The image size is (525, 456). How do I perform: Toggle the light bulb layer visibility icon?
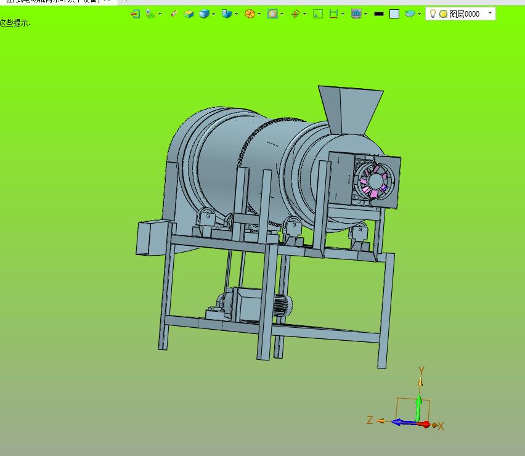433,14
